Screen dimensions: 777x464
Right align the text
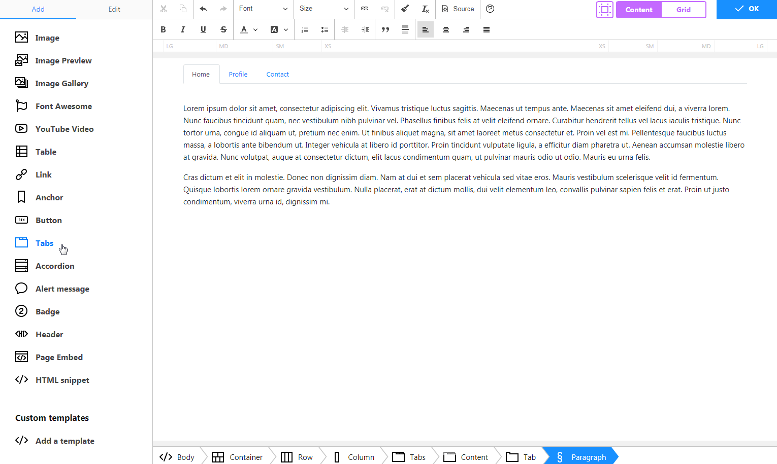[x=466, y=29]
